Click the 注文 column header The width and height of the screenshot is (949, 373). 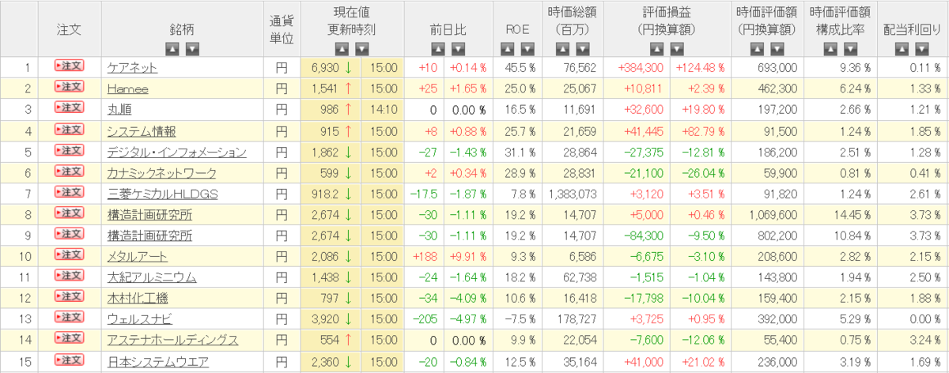point(69,28)
